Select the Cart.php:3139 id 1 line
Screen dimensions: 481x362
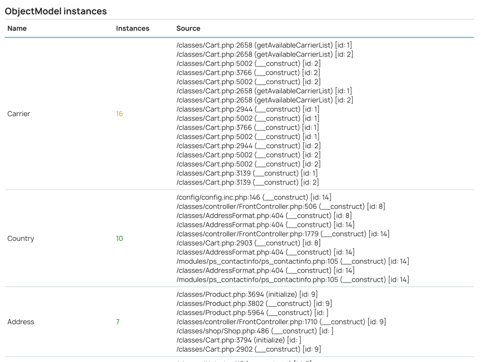[247, 173]
